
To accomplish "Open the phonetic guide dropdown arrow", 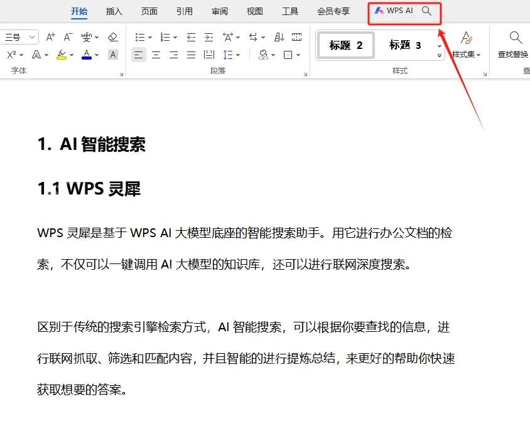I will click(97, 37).
